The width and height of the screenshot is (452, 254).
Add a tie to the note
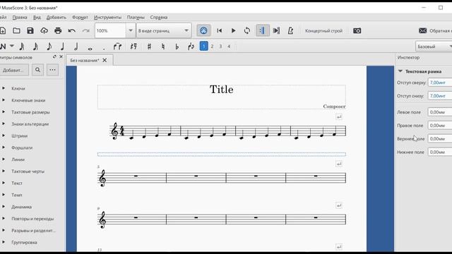tap(117, 47)
